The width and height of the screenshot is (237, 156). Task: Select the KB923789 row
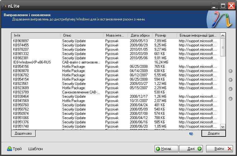click(x=116, y=92)
